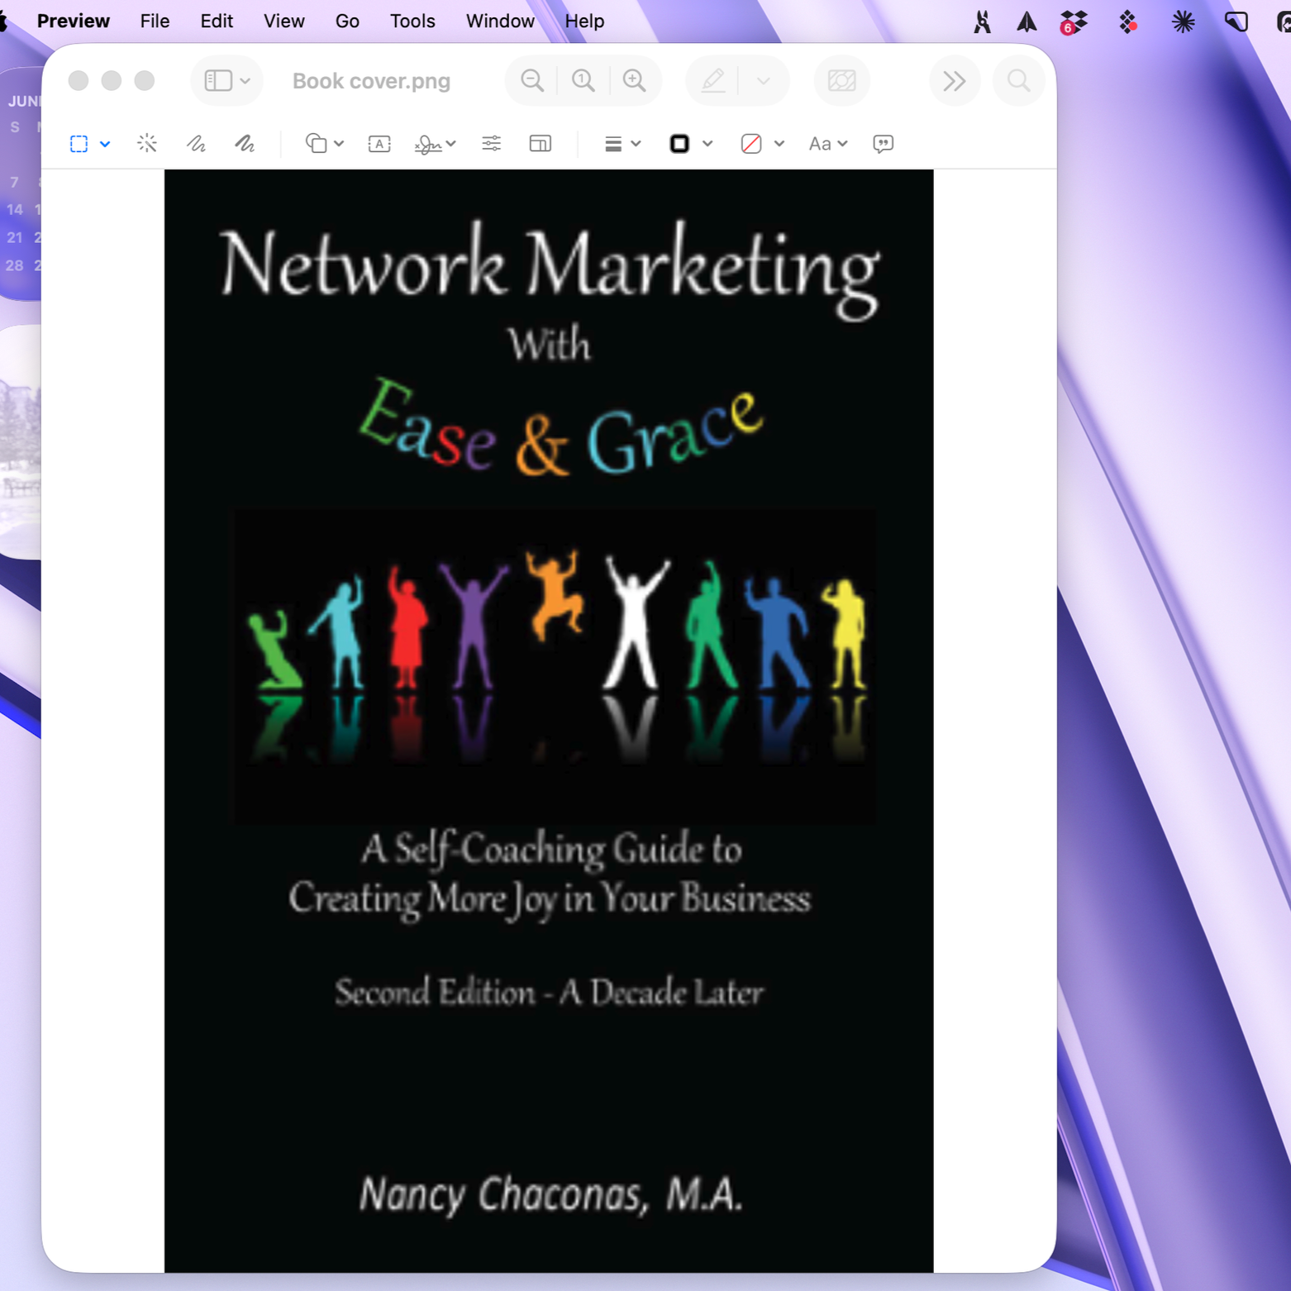Open the selection tool type dropdown
The width and height of the screenshot is (1291, 1291).
pyautogui.click(x=105, y=144)
